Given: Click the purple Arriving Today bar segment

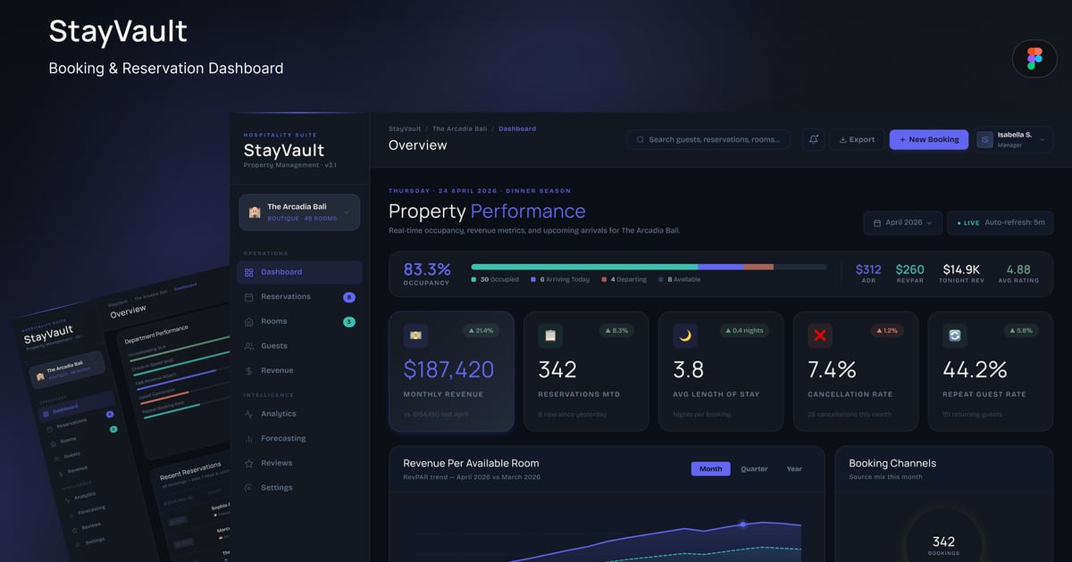Looking at the screenshot, I should tap(721, 266).
